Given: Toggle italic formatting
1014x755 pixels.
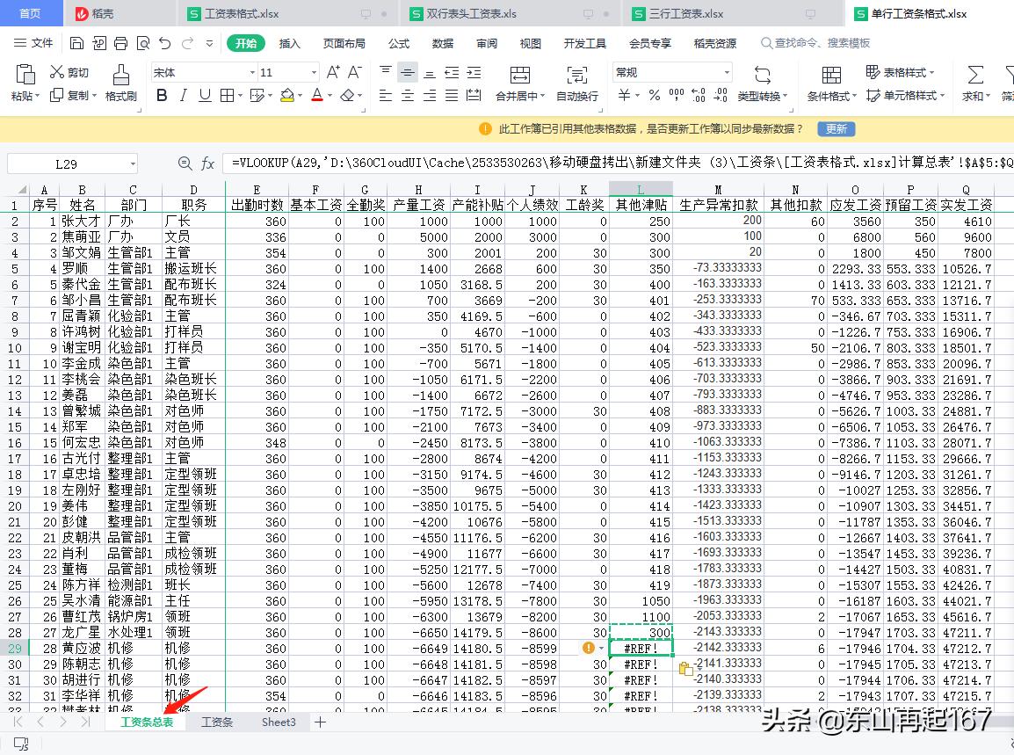Looking at the screenshot, I should [185, 95].
